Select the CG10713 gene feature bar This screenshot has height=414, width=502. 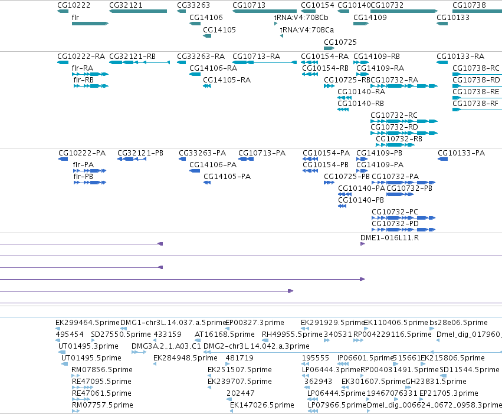tap(264, 11)
